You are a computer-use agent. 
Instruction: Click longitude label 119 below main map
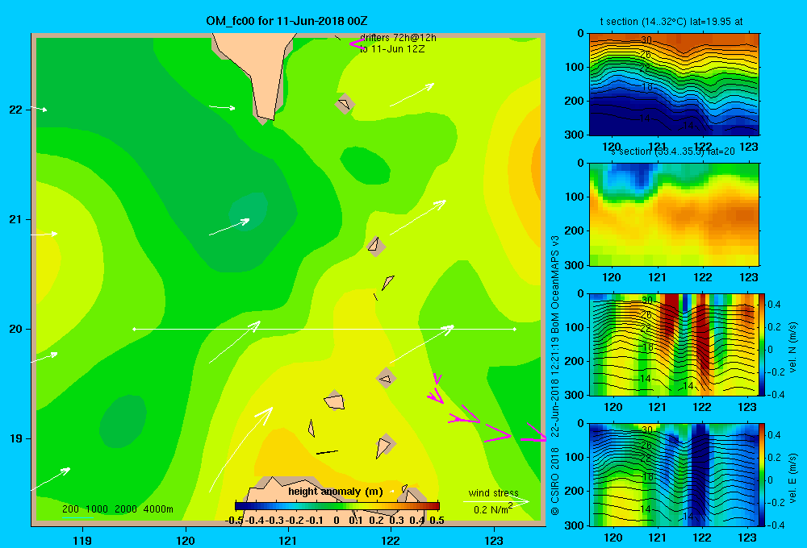tap(82, 540)
